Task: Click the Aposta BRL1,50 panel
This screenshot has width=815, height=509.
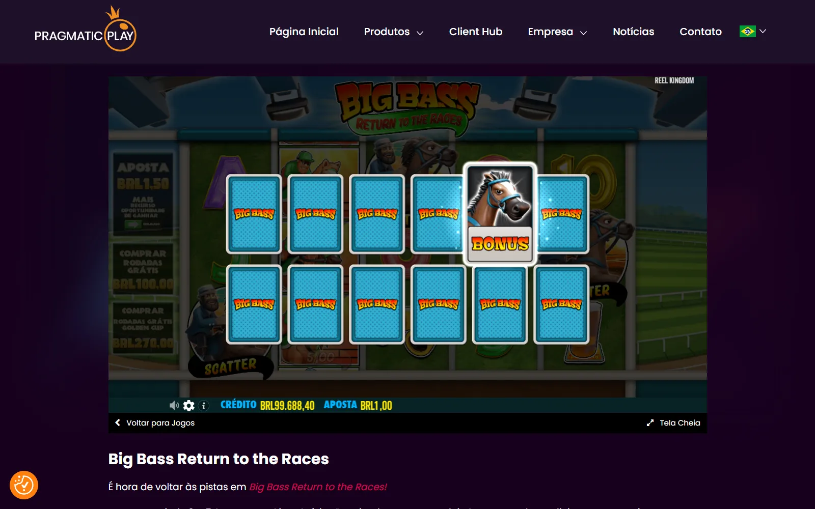Action: pos(143,193)
